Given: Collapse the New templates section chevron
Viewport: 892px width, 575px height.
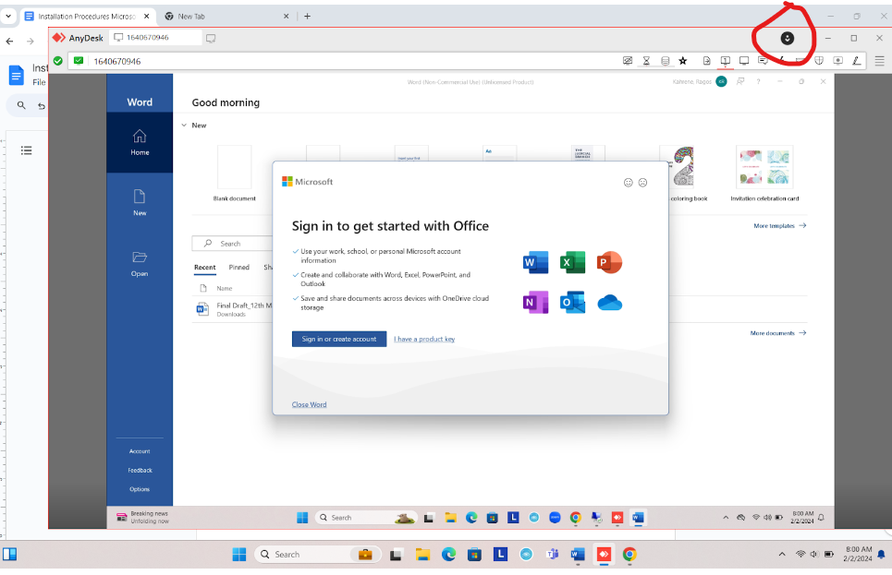Looking at the screenshot, I should 184,126.
